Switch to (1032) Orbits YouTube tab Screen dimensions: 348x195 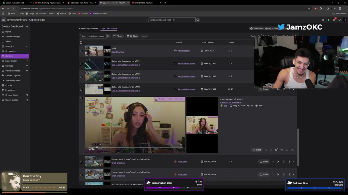tap(146, 3)
